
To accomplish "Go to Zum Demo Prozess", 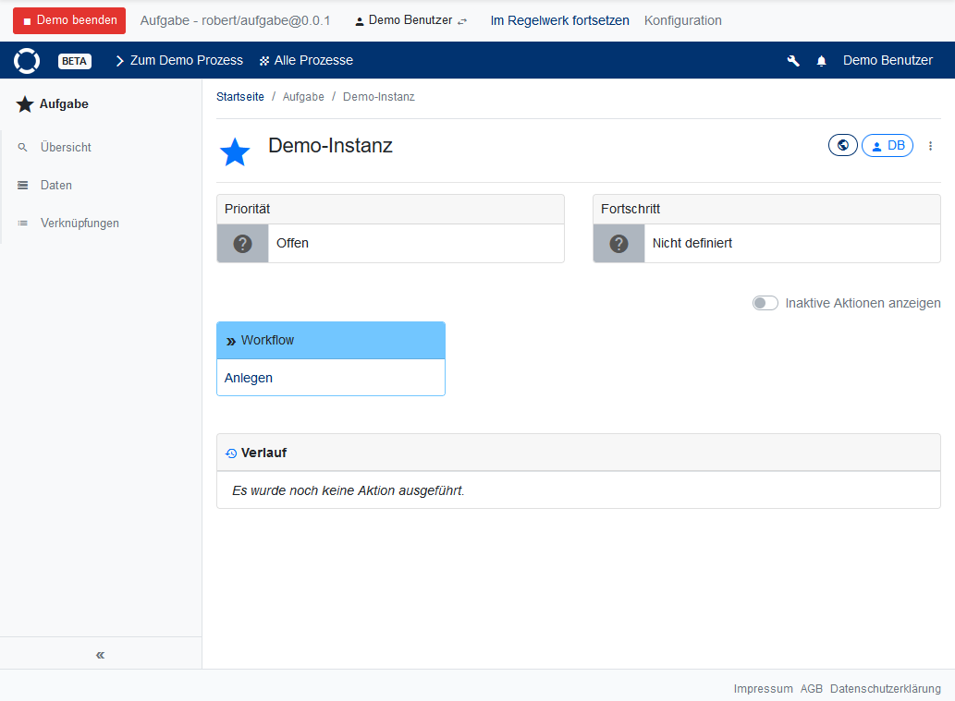I will (x=179, y=60).
